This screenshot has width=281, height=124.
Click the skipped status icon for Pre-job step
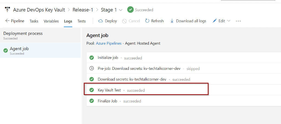point(92,68)
